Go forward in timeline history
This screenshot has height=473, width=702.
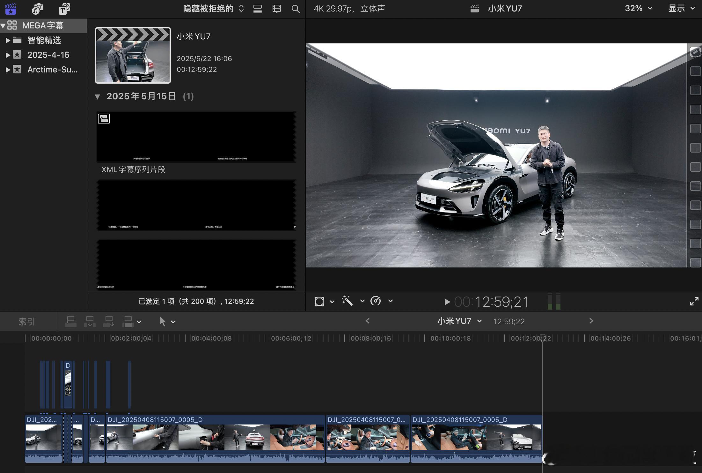(x=591, y=321)
